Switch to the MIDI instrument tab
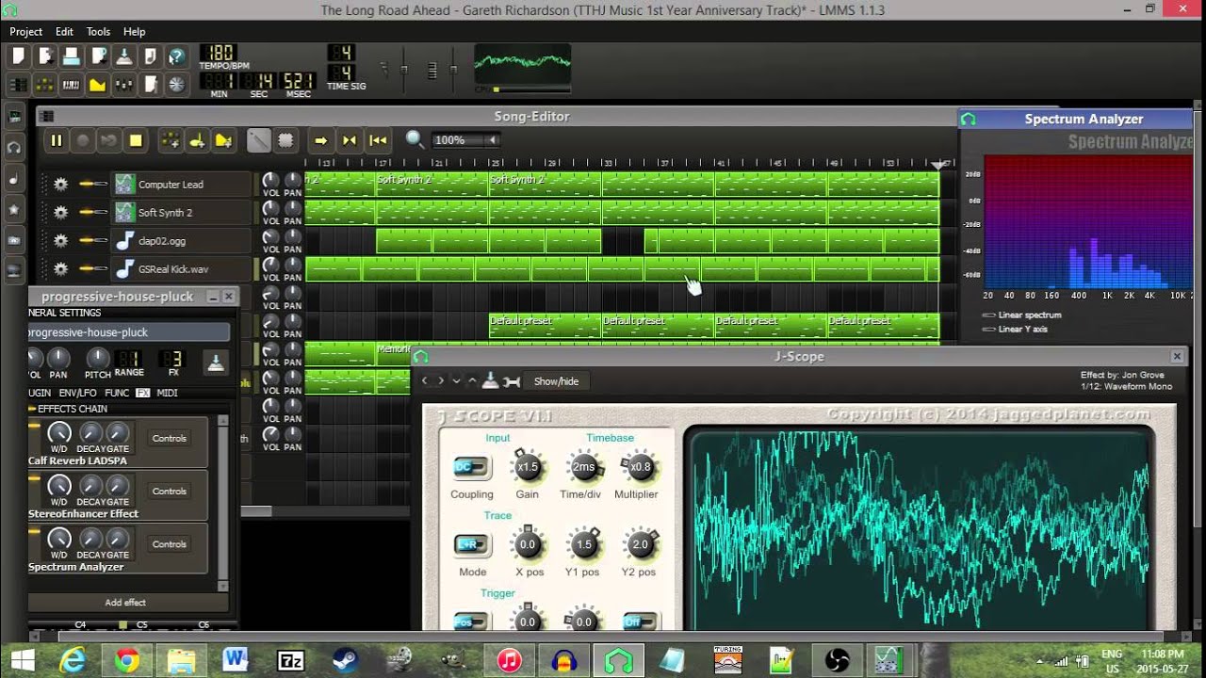The height and width of the screenshot is (678, 1206). coord(167,393)
